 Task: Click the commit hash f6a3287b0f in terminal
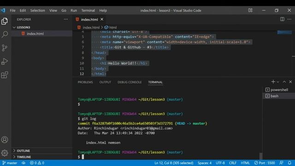[132, 124]
